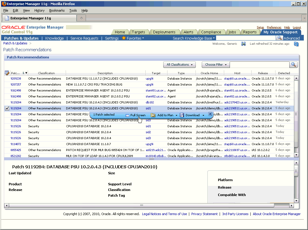
Task: Click the detail pane horizontal scrollbar thumb
Action: coord(141,206)
